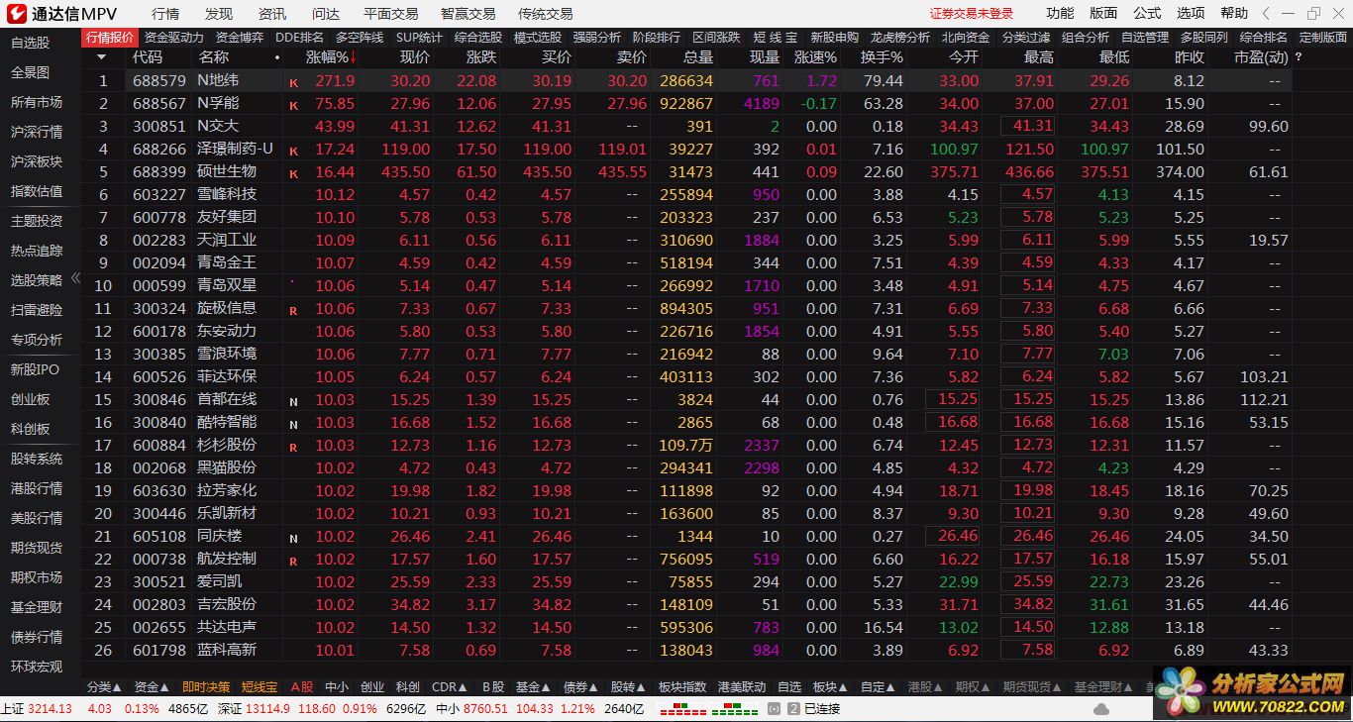Click the N marker on 首都在线 row
The width and height of the screenshot is (1353, 722).
[293, 401]
